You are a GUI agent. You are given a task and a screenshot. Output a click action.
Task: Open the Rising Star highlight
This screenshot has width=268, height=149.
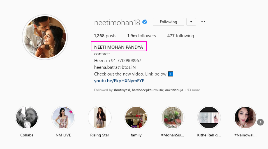(100, 118)
